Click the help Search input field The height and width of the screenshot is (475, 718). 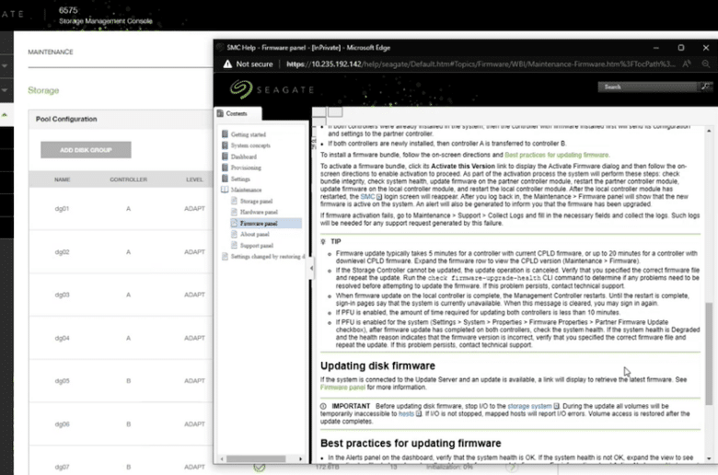[x=649, y=87]
